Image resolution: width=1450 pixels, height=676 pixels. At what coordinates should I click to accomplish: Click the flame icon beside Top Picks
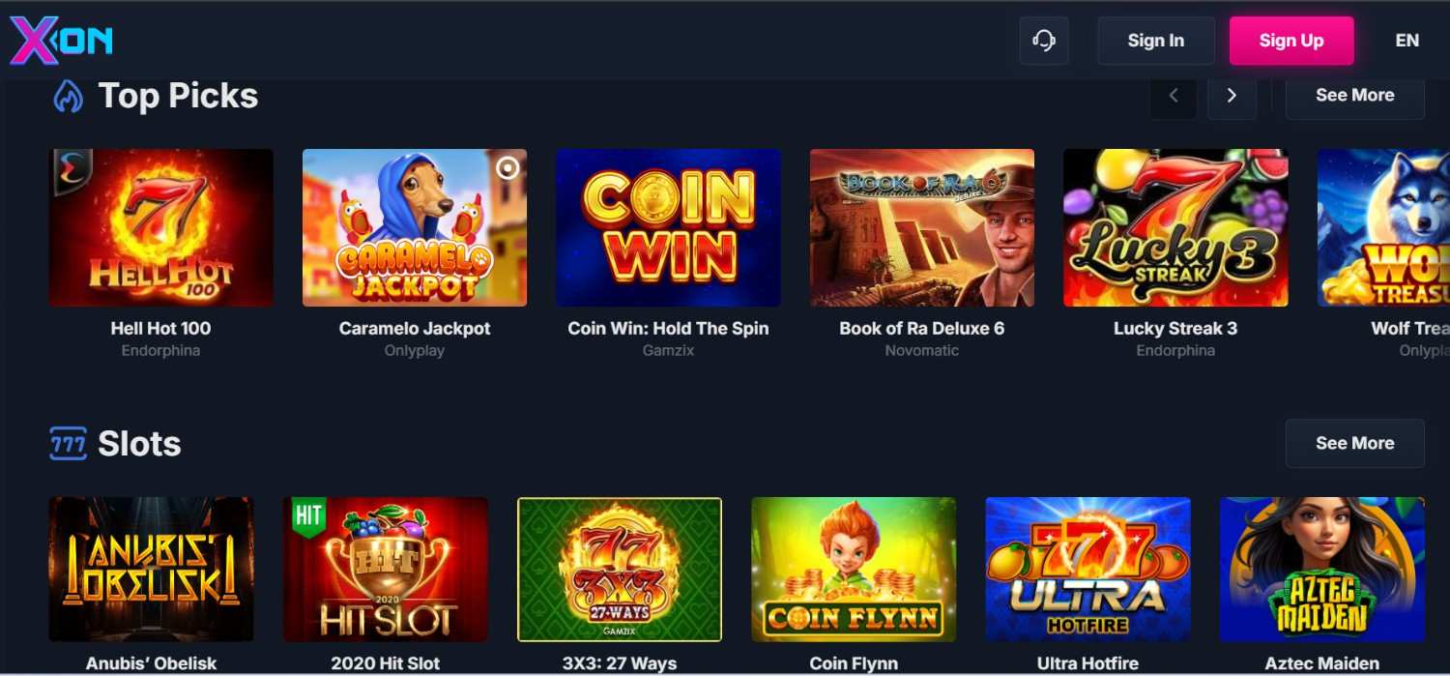[x=68, y=96]
